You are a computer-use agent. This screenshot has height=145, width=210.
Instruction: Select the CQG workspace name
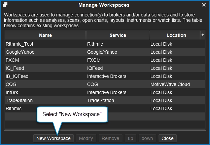click(11, 84)
